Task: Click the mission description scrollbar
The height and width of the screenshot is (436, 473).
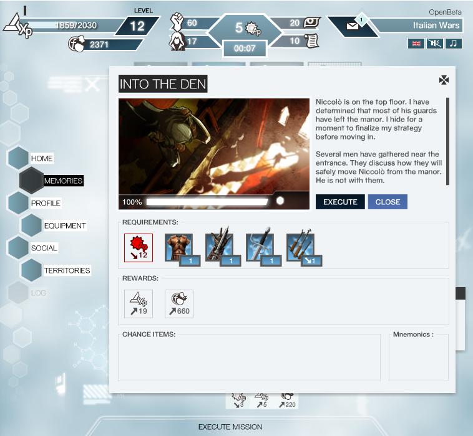Action: click(447, 141)
